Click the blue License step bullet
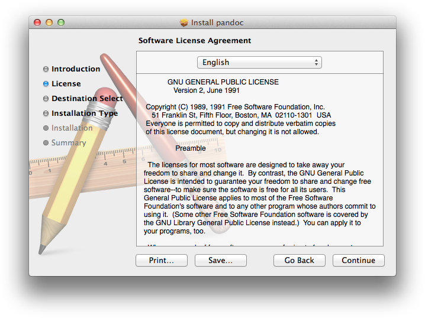 [46, 83]
